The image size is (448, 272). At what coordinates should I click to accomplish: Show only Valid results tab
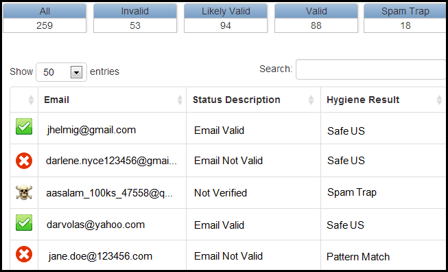coord(316,19)
